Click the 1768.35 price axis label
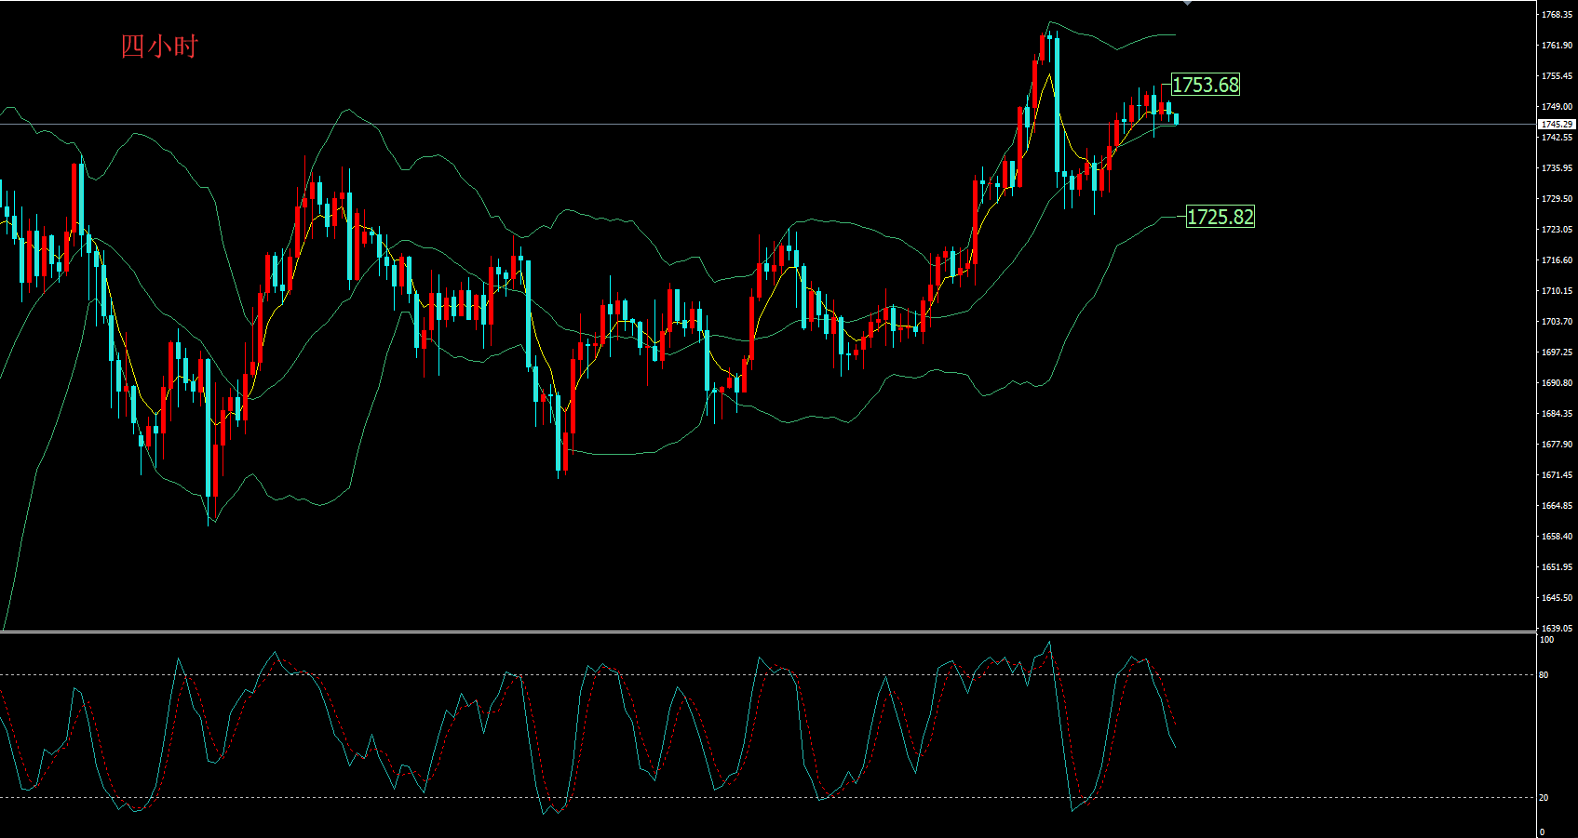Viewport: 1578px width, 838px height. (1557, 15)
